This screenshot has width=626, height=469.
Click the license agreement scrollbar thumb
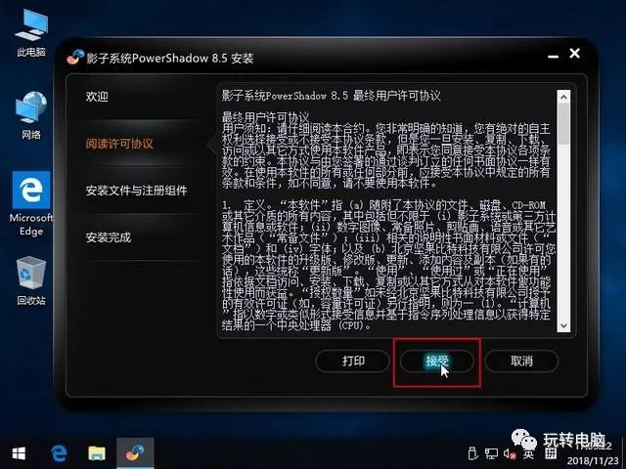(x=563, y=124)
